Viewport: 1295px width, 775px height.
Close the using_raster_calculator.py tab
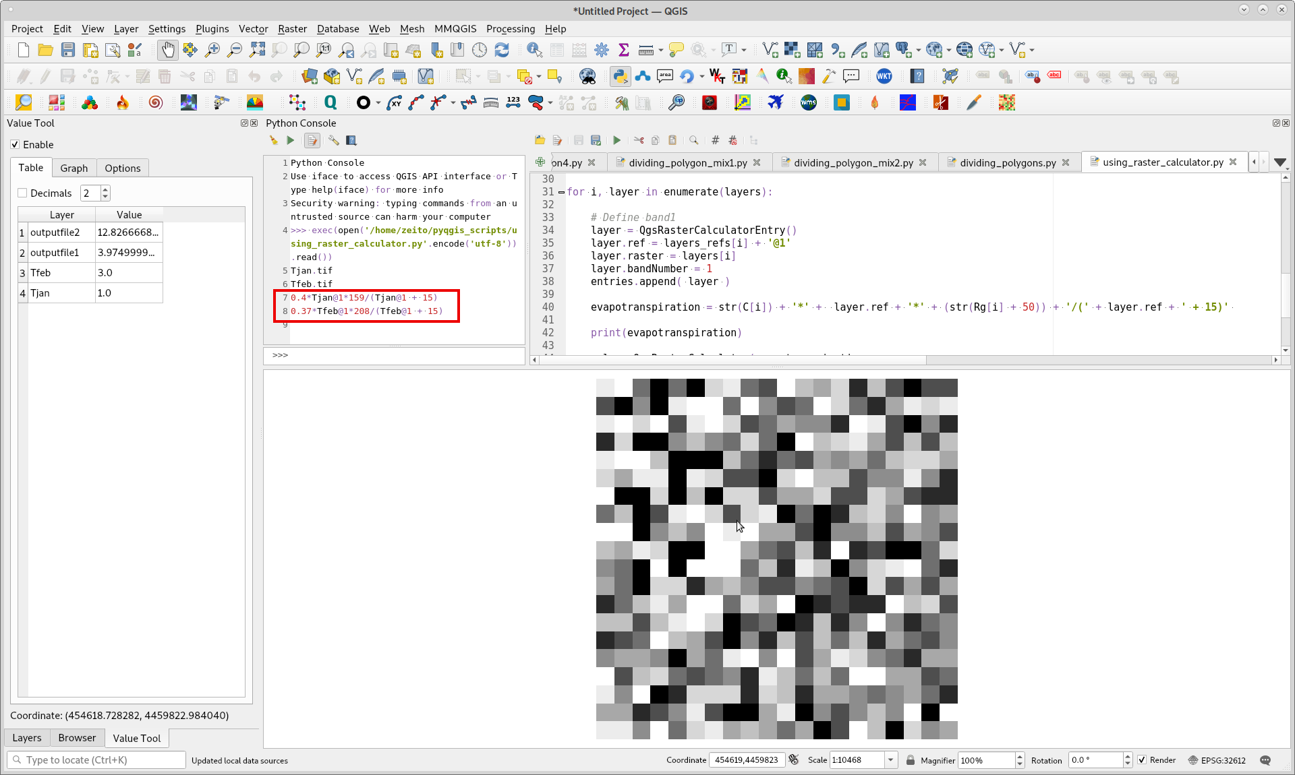[1233, 162]
